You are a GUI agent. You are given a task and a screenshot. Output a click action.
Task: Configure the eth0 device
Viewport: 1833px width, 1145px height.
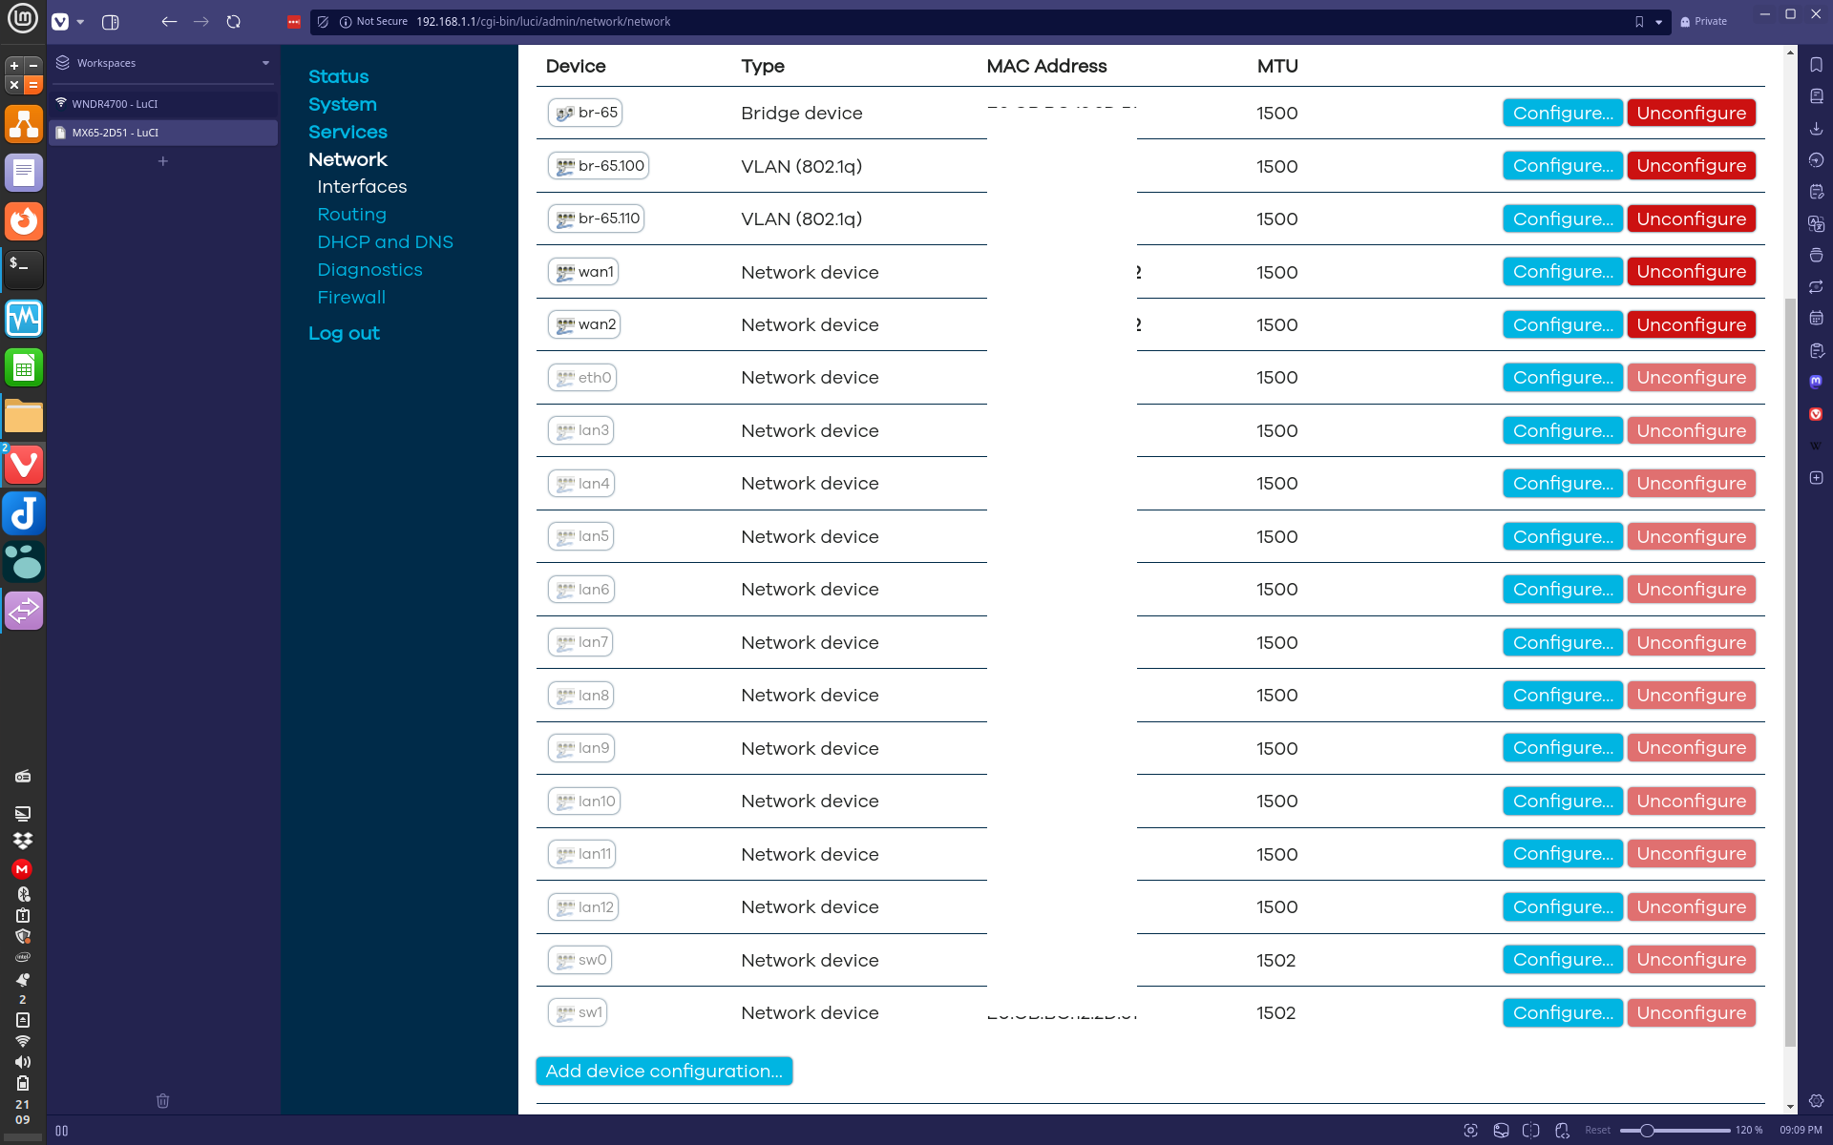pyautogui.click(x=1562, y=378)
